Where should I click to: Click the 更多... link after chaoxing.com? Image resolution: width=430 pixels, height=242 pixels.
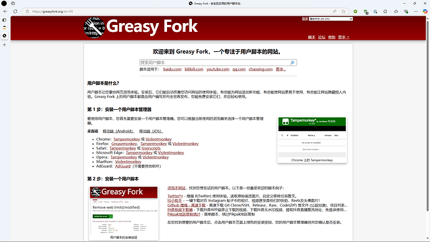(280, 69)
